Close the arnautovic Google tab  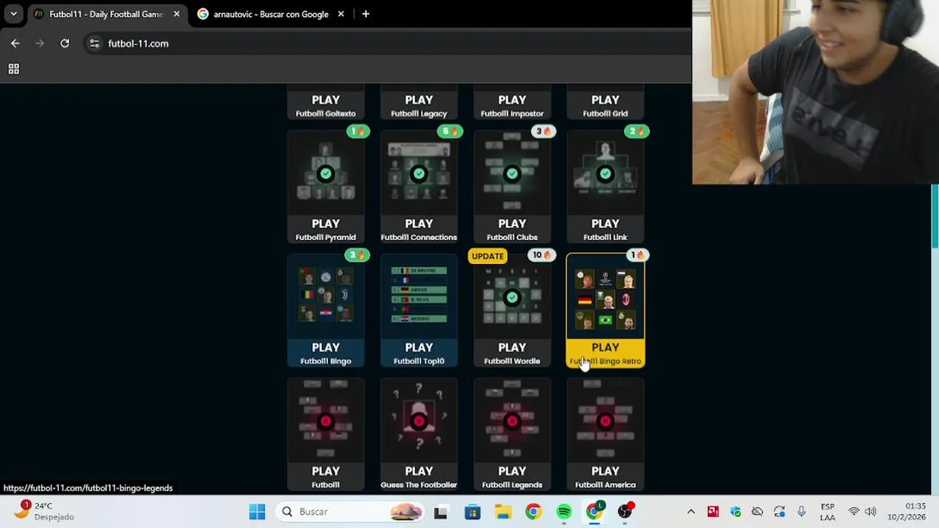pos(340,14)
